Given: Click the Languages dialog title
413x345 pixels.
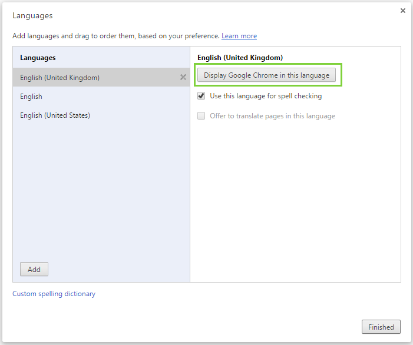Looking at the screenshot, I should pyautogui.click(x=32, y=15).
